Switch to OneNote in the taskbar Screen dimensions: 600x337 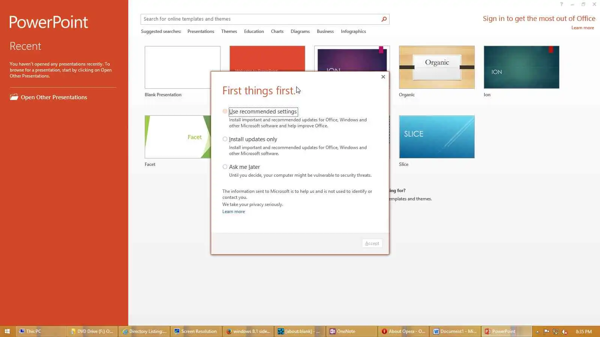pyautogui.click(x=351, y=331)
